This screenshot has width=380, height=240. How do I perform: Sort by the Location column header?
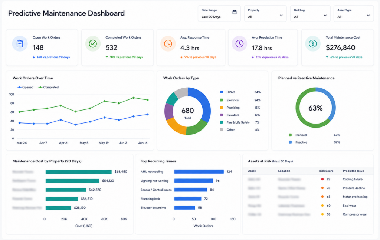point(284,171)
